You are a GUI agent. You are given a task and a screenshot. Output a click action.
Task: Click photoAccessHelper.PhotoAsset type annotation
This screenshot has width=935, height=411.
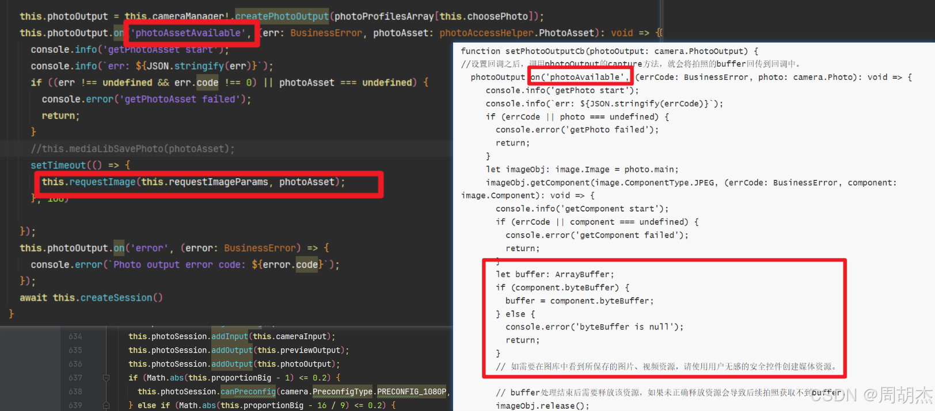[517, 33]
